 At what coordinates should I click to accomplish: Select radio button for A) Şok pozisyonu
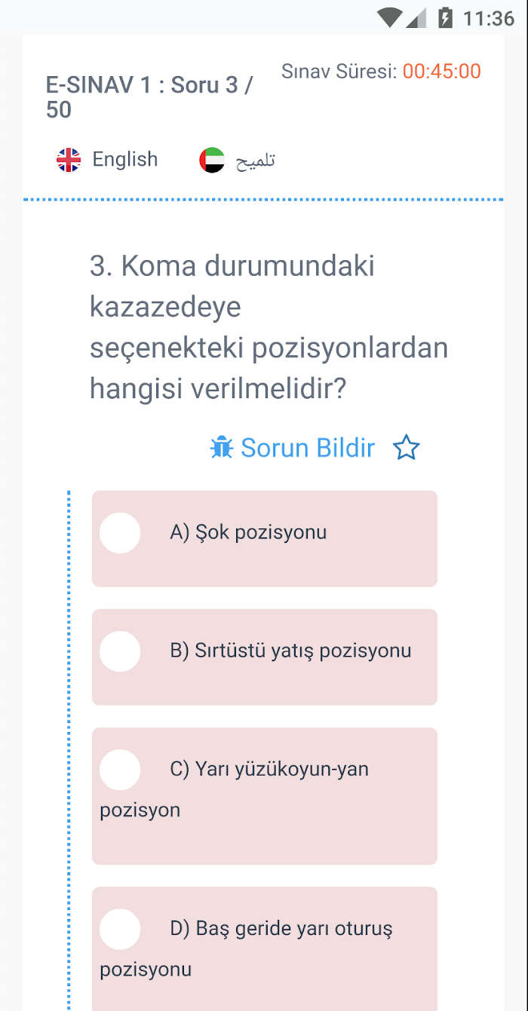tap(120, 533)
